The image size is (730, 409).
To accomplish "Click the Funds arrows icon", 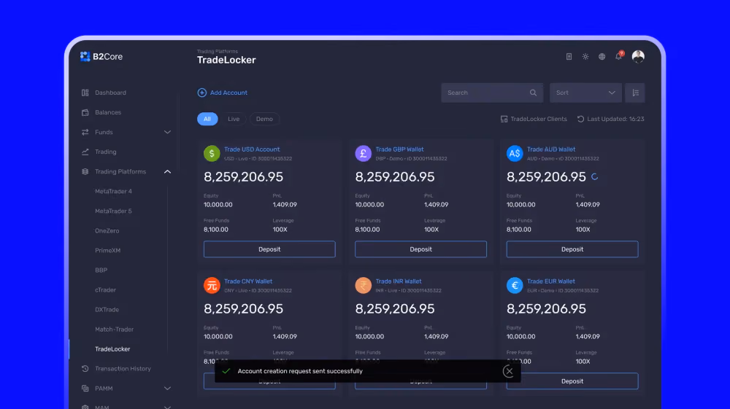I will tap(85, 132).
